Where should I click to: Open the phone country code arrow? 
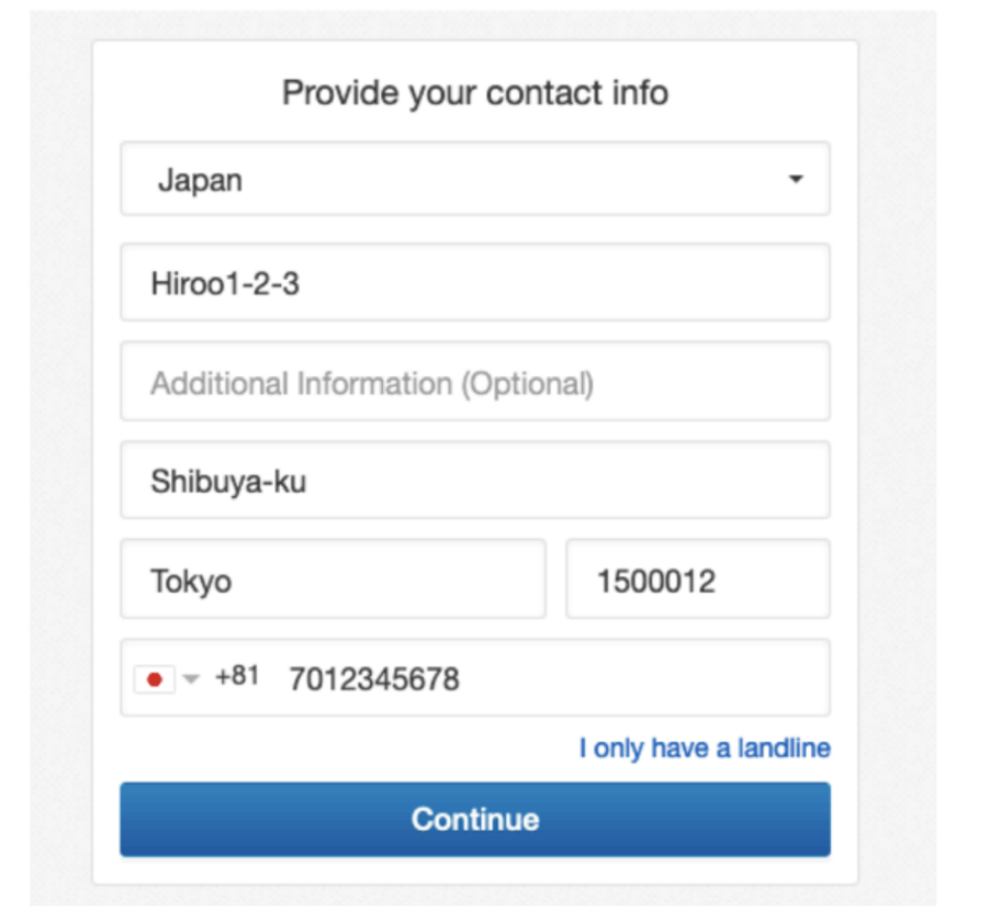[x=190, y=679]
